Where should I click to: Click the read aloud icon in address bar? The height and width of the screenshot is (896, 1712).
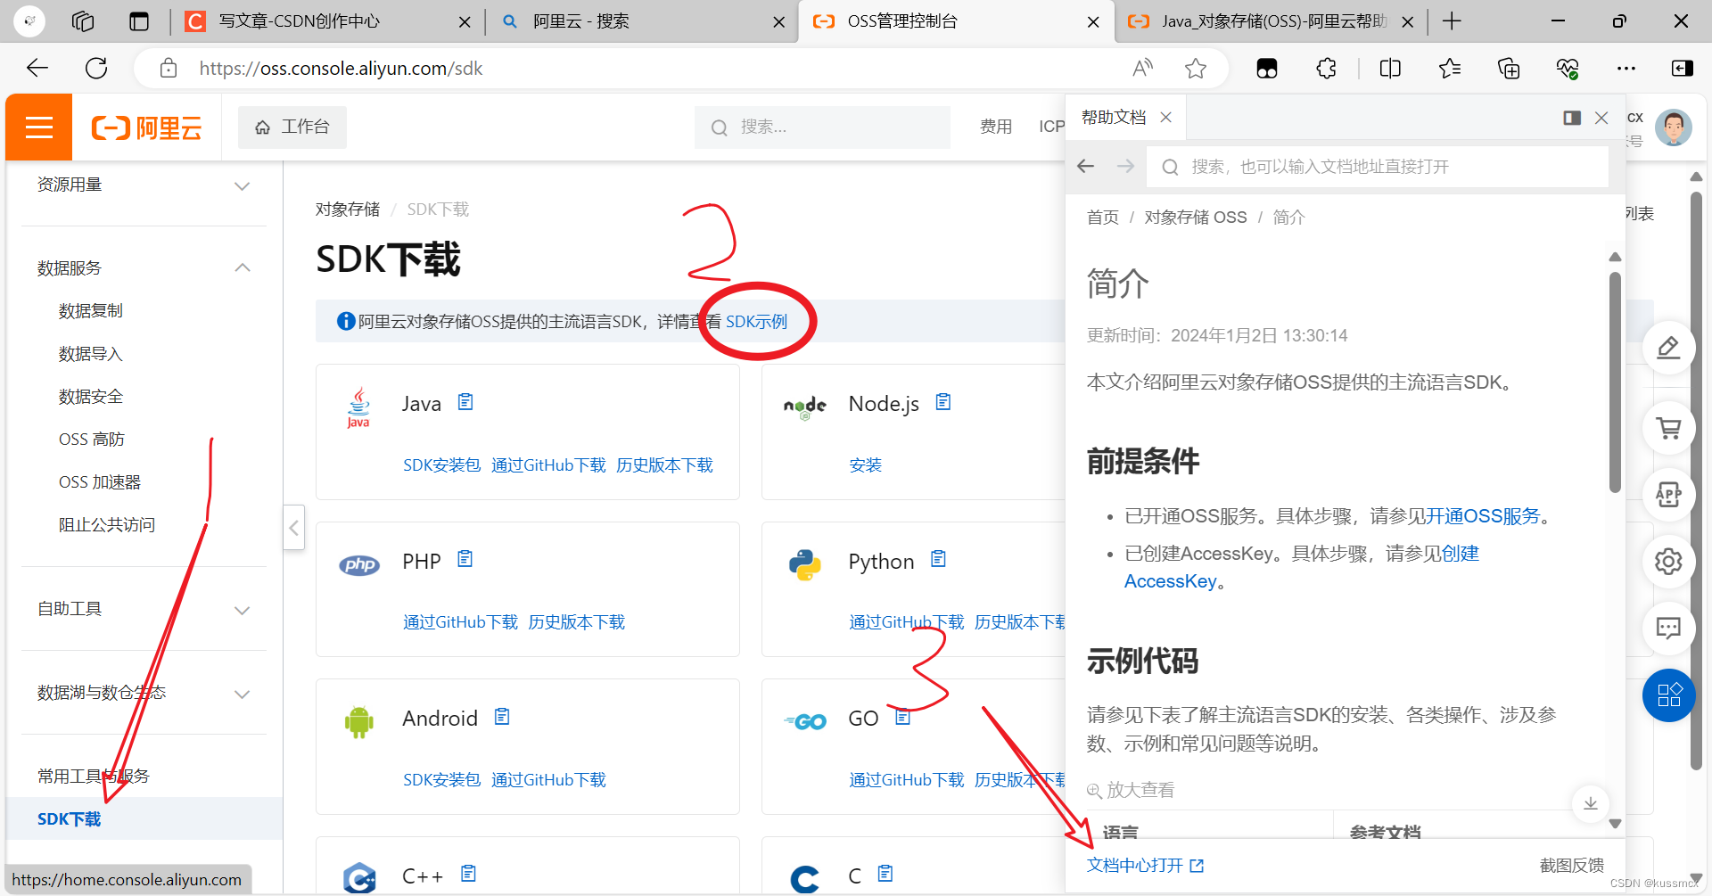pos(1142,68)
